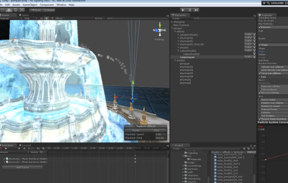Open the Component menu
The image size is (288, 183).
(47, 5)
